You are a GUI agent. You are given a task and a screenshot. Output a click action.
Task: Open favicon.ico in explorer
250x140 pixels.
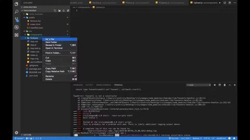[36, 21]
